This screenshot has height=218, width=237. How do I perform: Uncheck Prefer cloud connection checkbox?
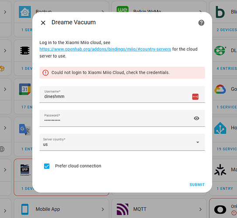(47, 166)
